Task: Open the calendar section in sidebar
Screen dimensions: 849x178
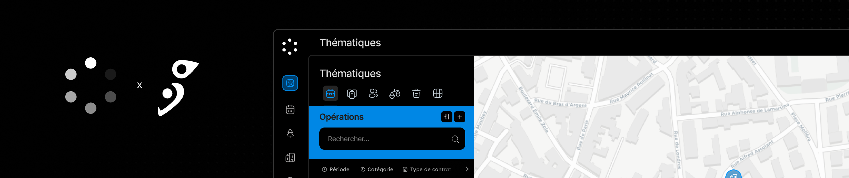Action: (x=290, y=110)
